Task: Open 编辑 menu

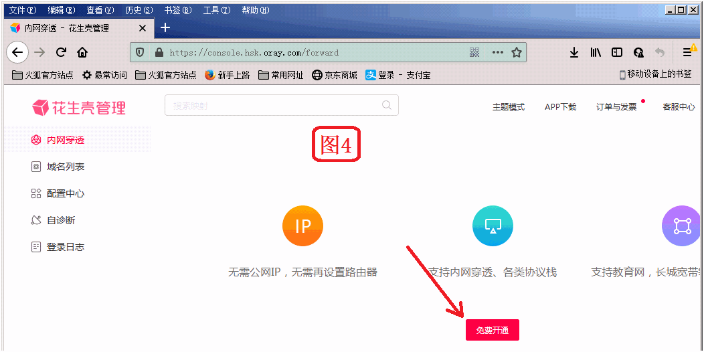Action: (62, 10)
